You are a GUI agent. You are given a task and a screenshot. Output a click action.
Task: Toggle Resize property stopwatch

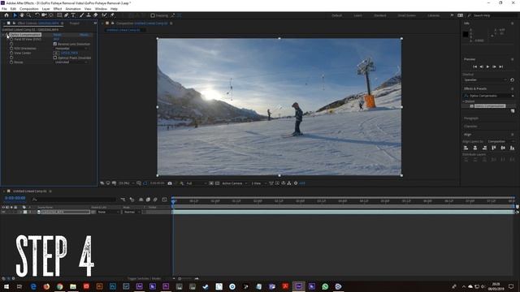(11, 62)
